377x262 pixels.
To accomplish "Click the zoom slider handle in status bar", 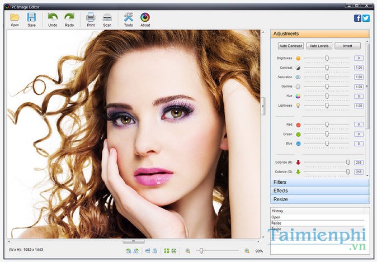I will 201,251.
